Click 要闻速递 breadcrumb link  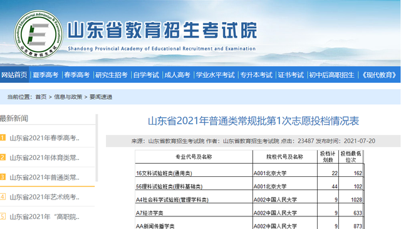tap(101, 97)
